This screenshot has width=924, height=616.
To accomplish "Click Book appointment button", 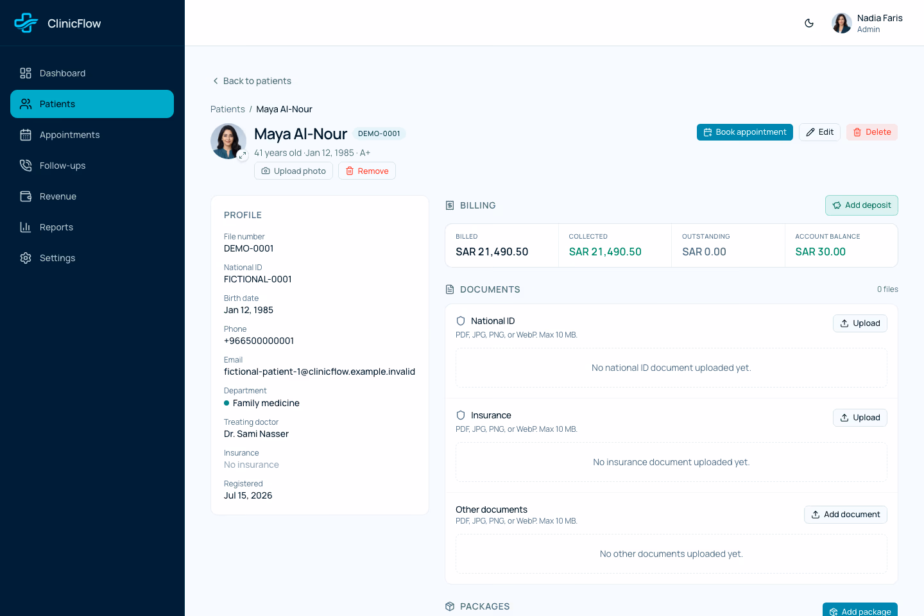I will click(745, 132).
